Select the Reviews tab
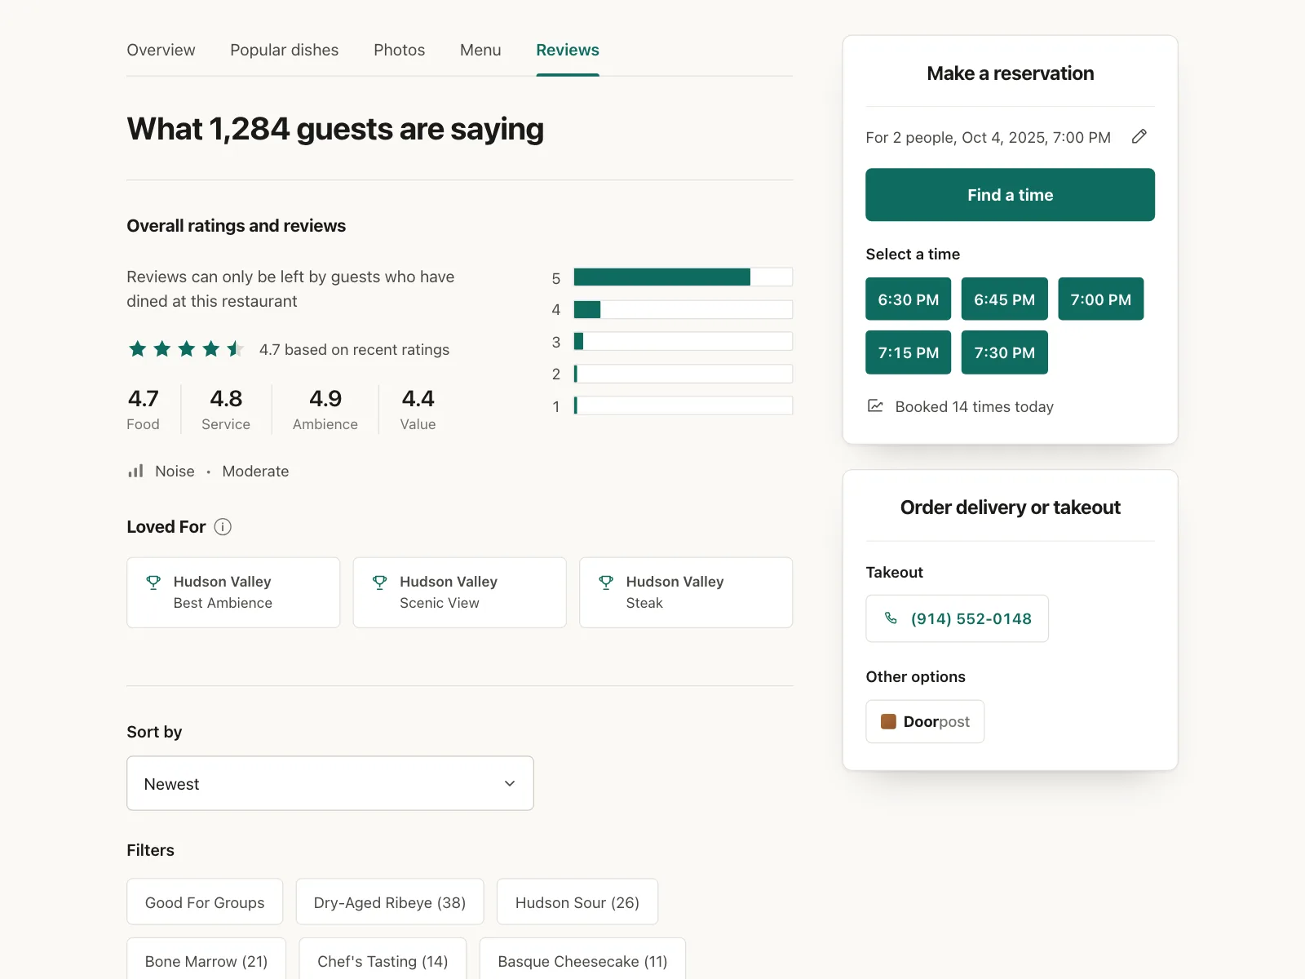Image resolution: width=1305 pixels, height=979 pixels. click(x=568, y=50)
